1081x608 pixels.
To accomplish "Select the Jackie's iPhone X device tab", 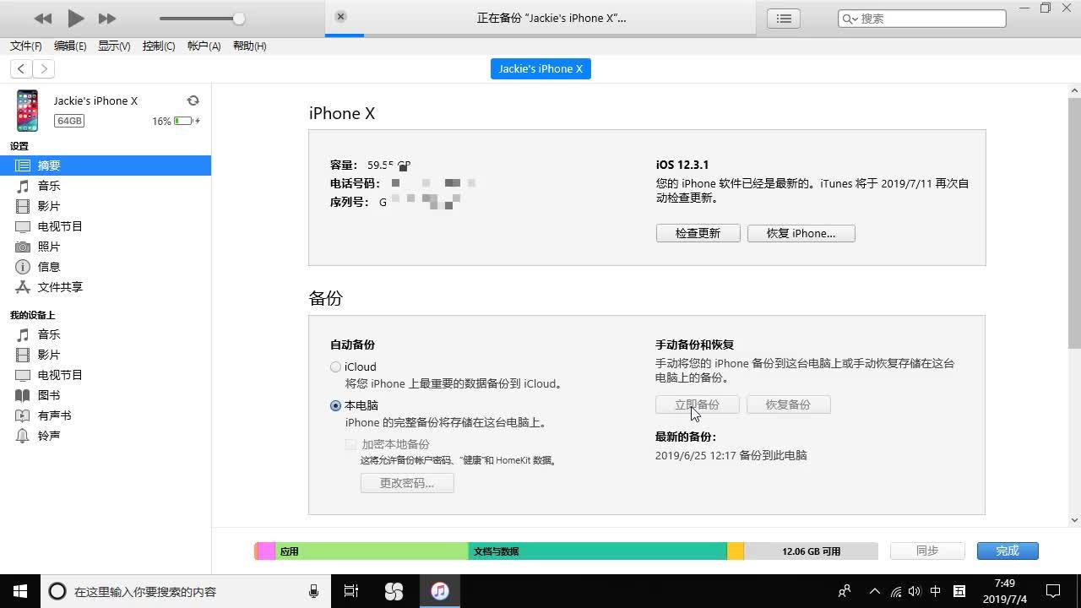I will click(x=540, y=68).
